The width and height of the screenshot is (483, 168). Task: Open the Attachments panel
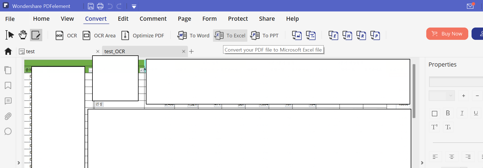8,116
